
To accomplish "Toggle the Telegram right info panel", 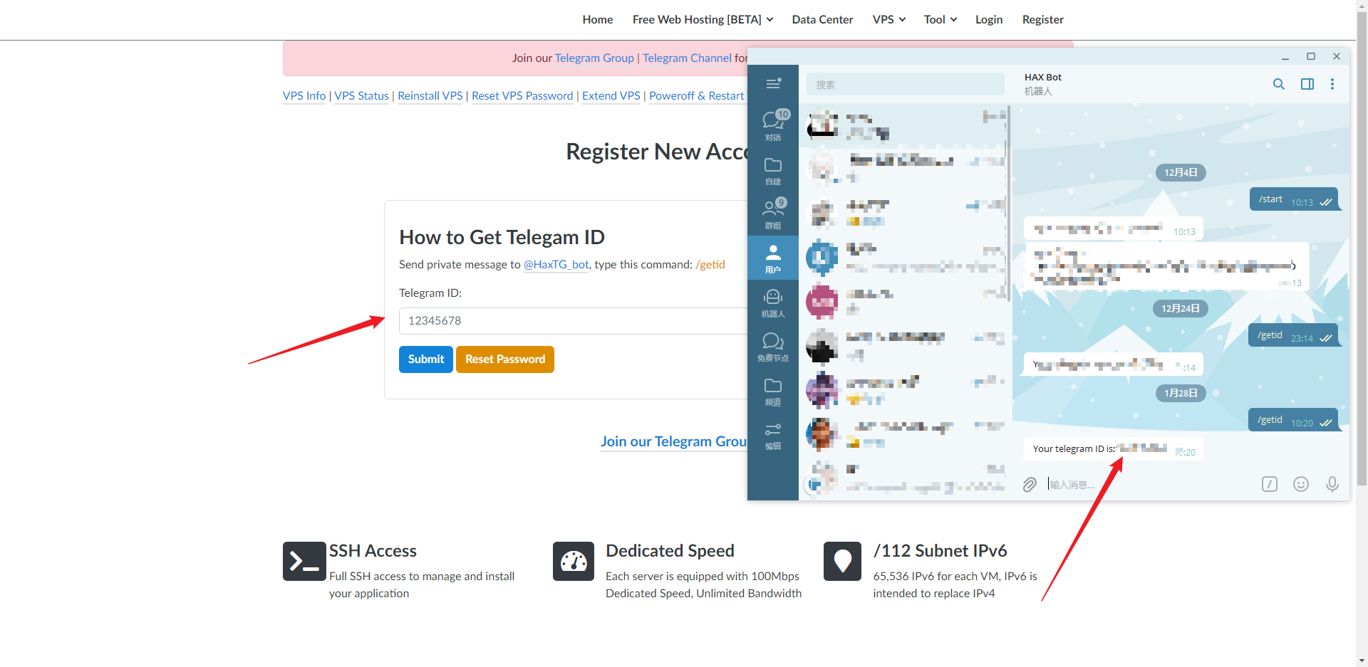I will [x=1307, y=84].
